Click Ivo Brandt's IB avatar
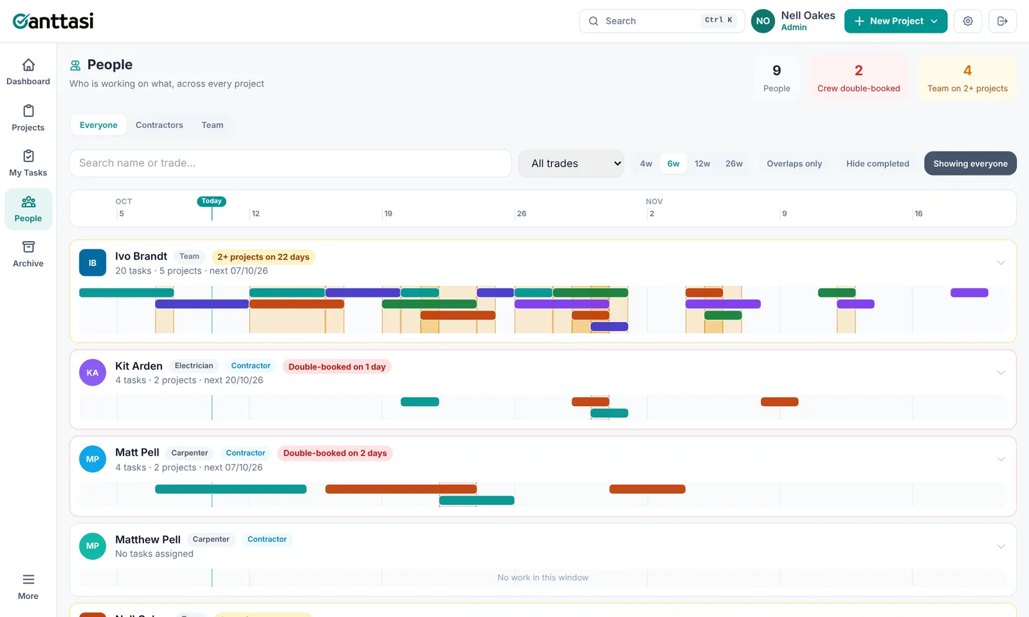This screenshot has width=1029, height=617. coord(93,263)
